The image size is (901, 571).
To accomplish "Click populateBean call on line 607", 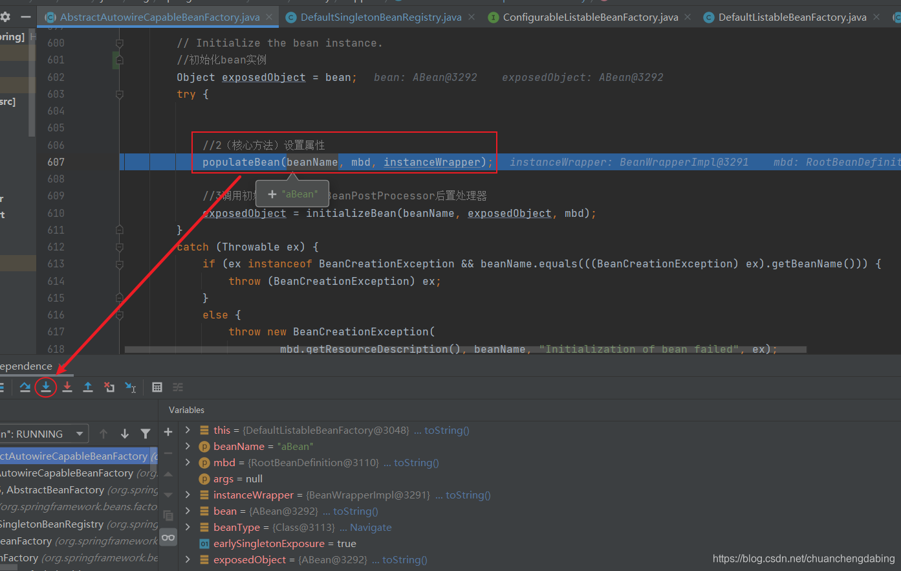I will click(241, 162).
